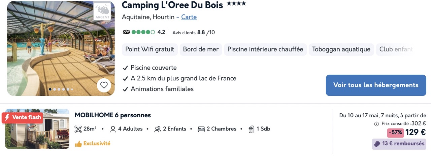
Task: Open the mobilhome thumbnail image
Action: point(37,129)
